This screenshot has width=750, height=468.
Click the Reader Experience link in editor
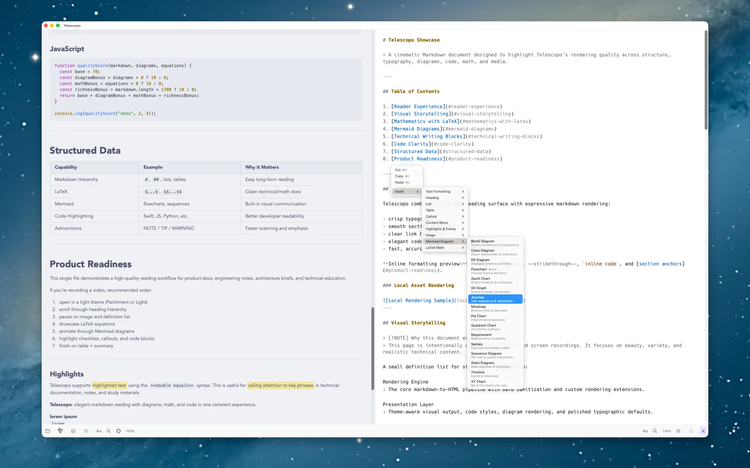click(418, 106)
